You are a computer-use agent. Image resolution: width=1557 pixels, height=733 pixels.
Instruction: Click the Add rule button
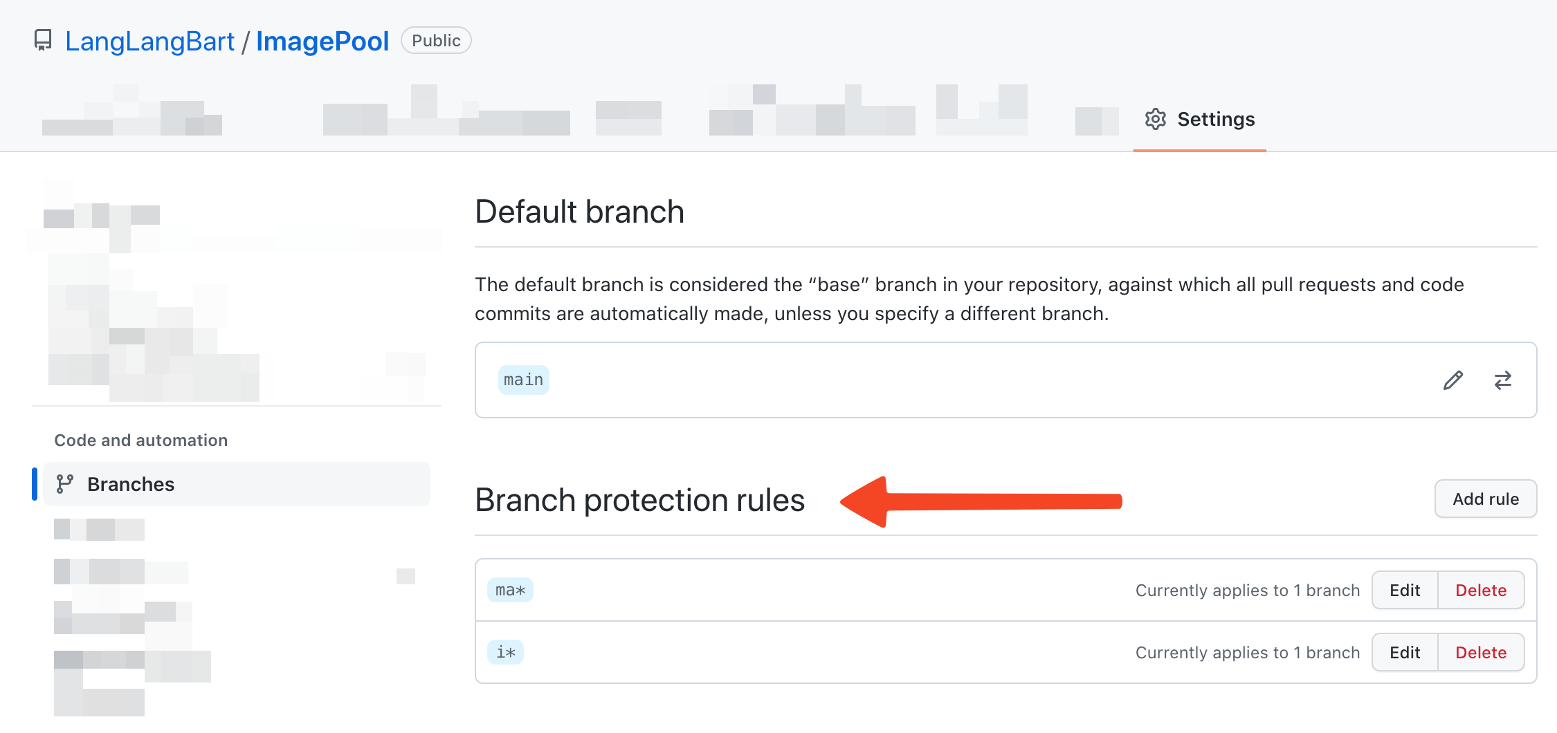(1485, 499)
